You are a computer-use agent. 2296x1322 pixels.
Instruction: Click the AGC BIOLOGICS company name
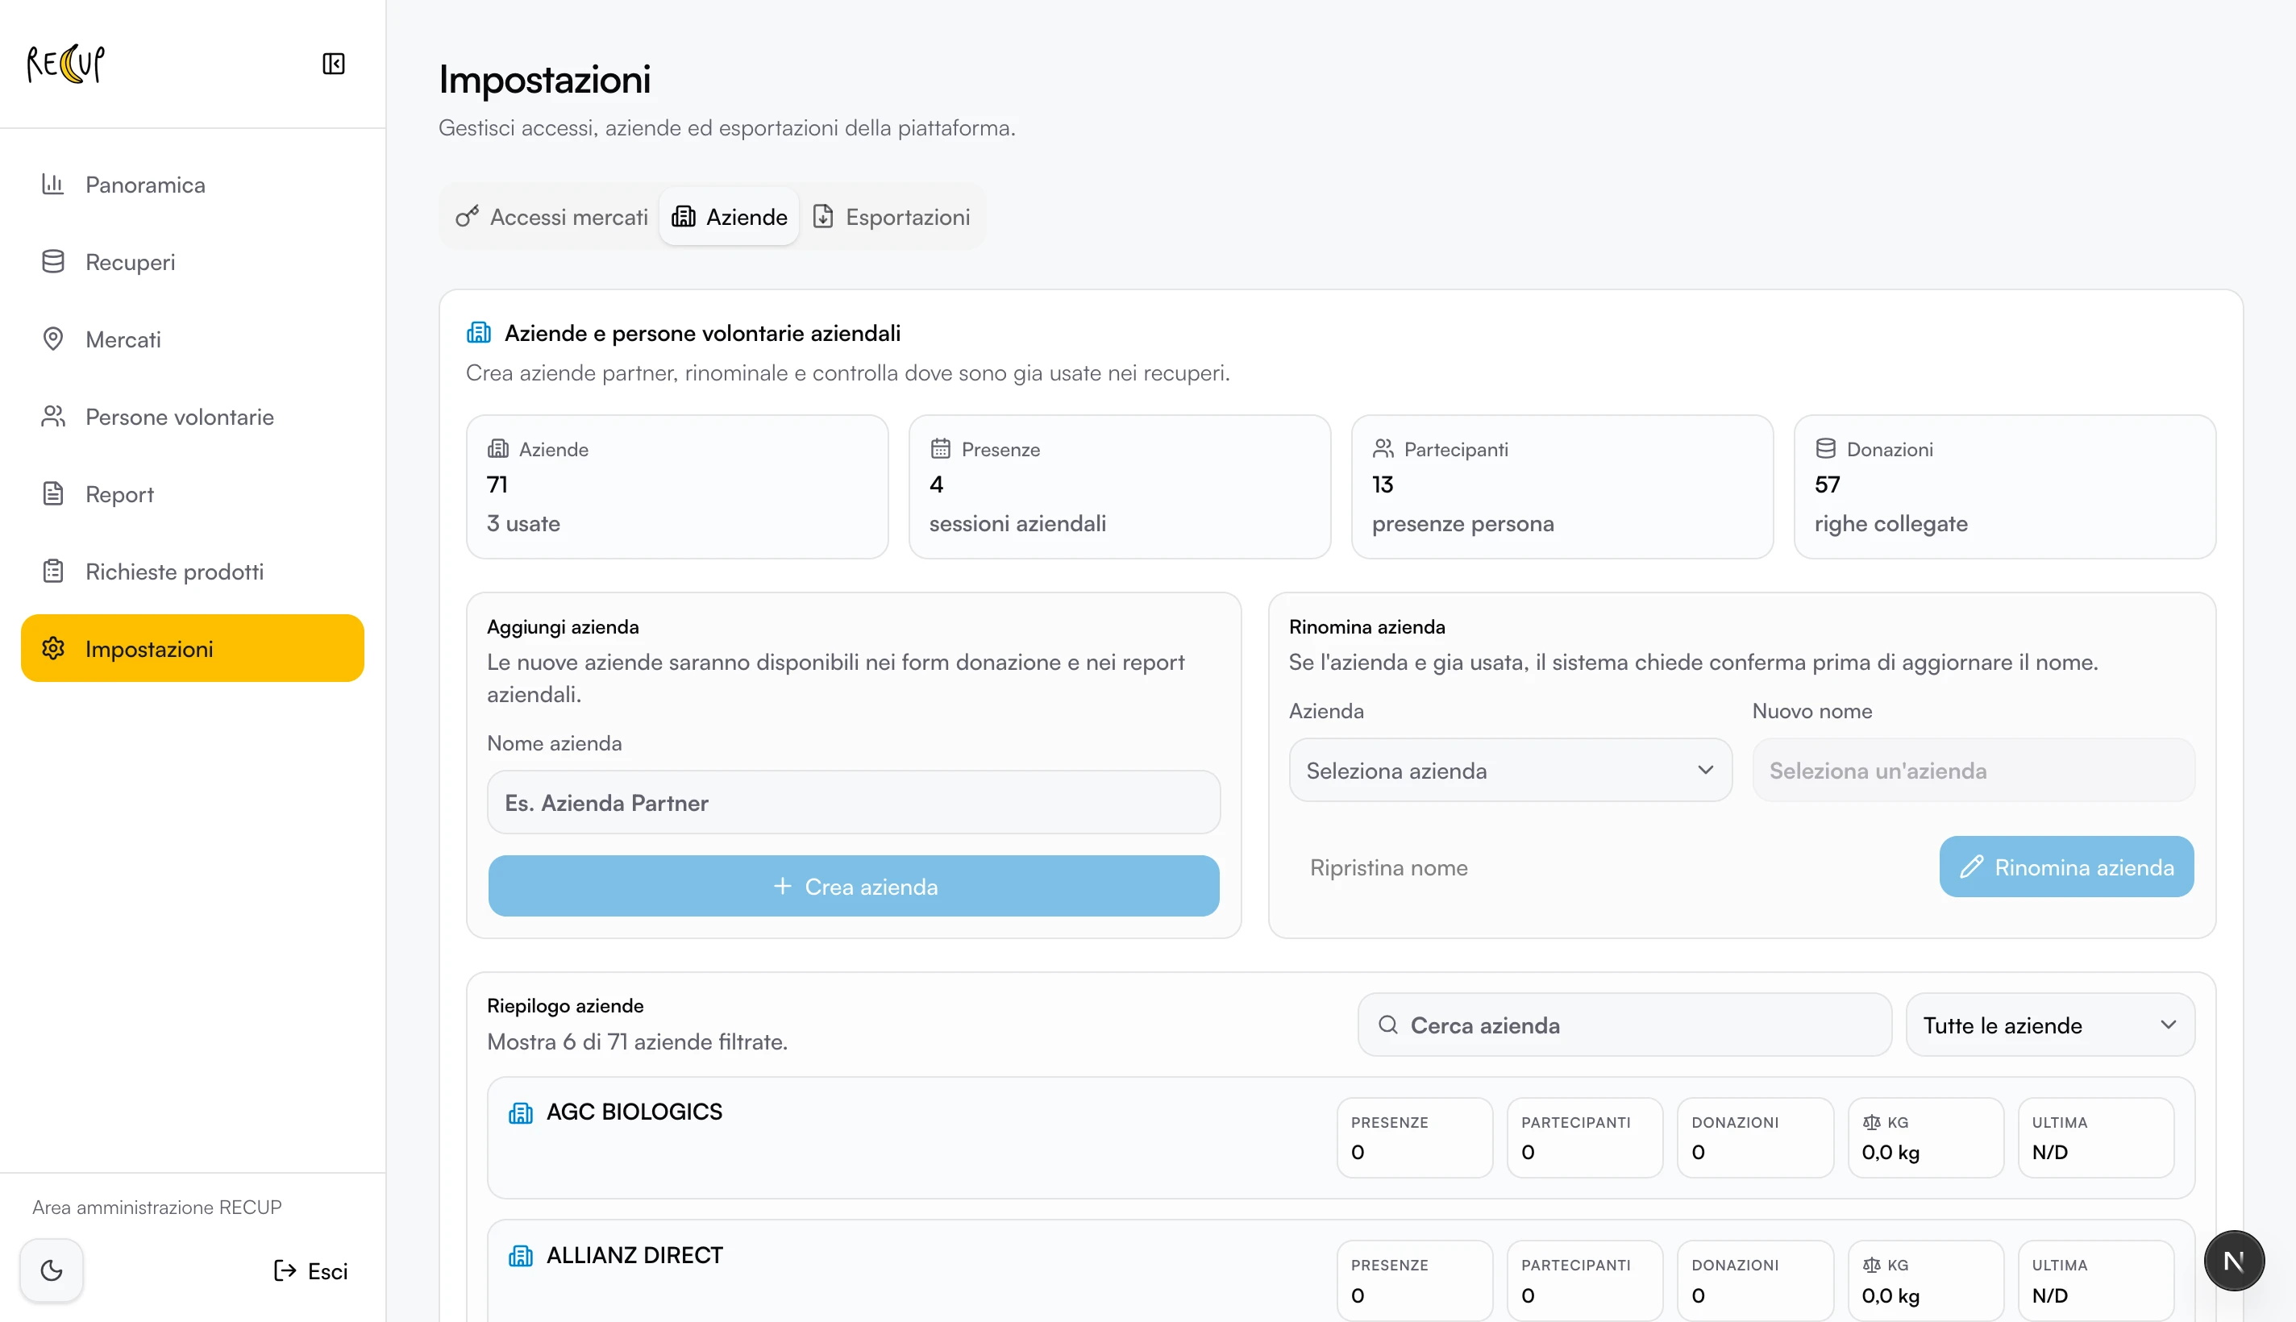coord(634,1112)
